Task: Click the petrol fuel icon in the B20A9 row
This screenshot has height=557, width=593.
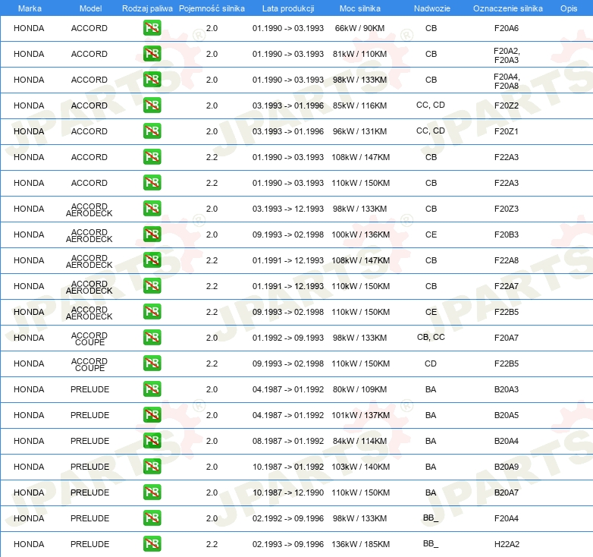Action: 152,466
